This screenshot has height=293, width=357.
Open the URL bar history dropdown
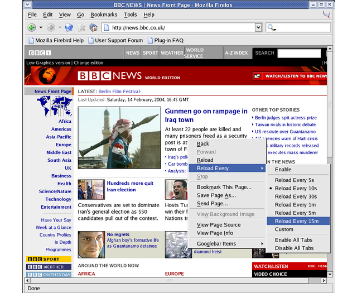(258, 27)
